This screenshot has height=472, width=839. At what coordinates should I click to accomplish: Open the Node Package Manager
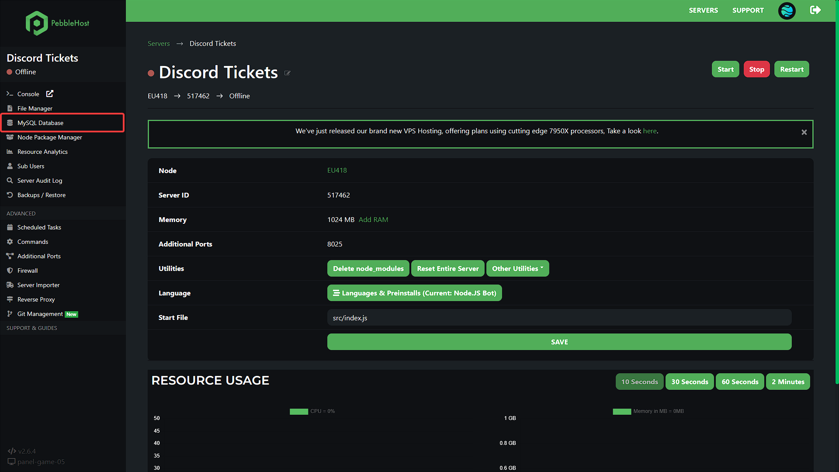click(x=49, y=137)
